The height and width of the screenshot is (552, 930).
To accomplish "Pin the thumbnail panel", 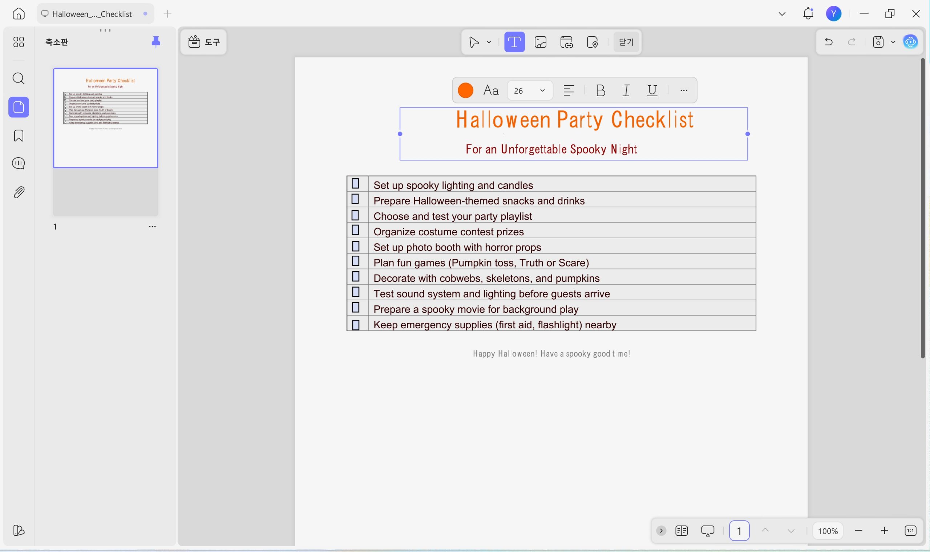I will (156, 42).
